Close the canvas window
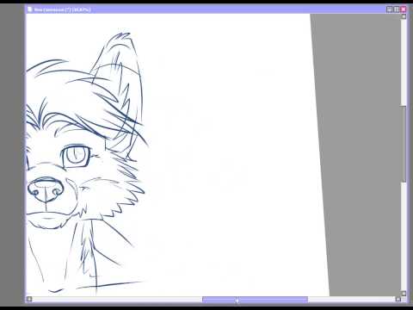Image resolution: width=413 pixels, height=310 pixels. pyautogui.click(x=404, y=9)
